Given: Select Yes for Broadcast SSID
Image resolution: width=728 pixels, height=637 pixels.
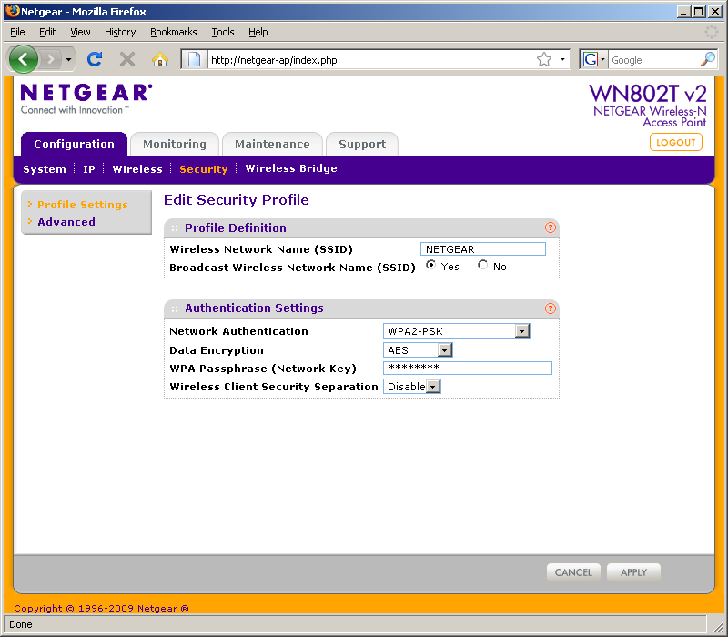Looking at the screenshot, I should tap(430, 265).
